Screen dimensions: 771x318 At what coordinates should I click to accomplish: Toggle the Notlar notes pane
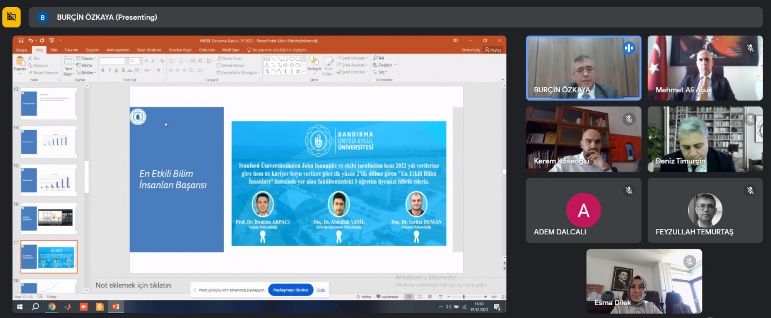tap(364, 297)
